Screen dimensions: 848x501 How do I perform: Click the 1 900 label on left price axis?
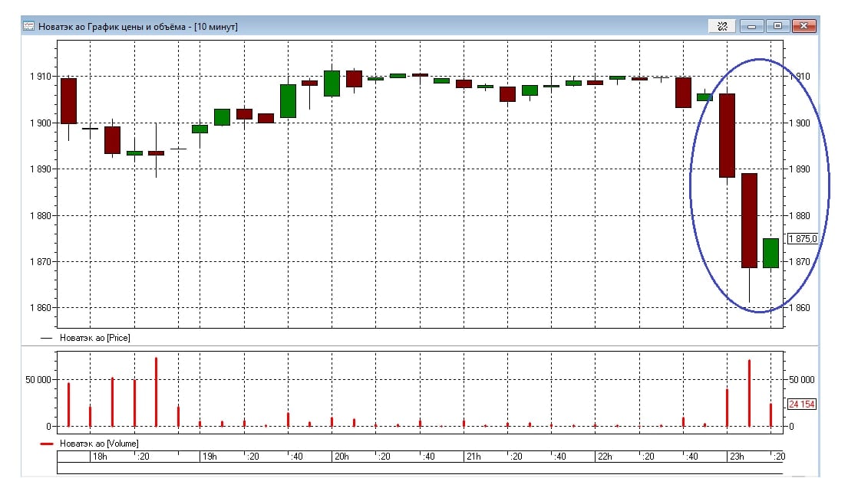(x=41, y=123)
